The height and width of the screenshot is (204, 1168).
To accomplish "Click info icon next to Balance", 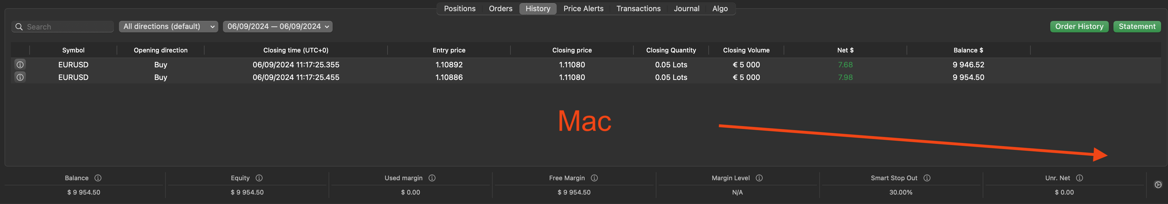I will pyautogui.click(x=98, y=178).
